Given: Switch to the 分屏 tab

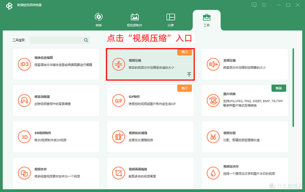Looking at the screenshot, I should click(171, 20).
